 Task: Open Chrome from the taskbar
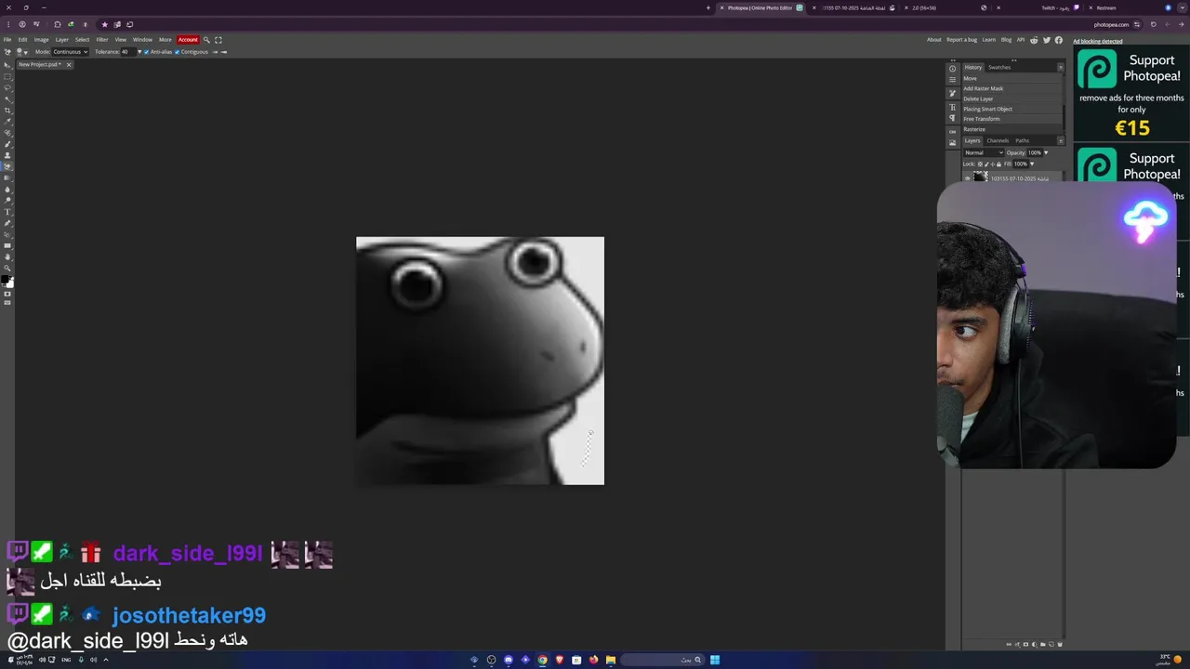click(x=542, y=660)
